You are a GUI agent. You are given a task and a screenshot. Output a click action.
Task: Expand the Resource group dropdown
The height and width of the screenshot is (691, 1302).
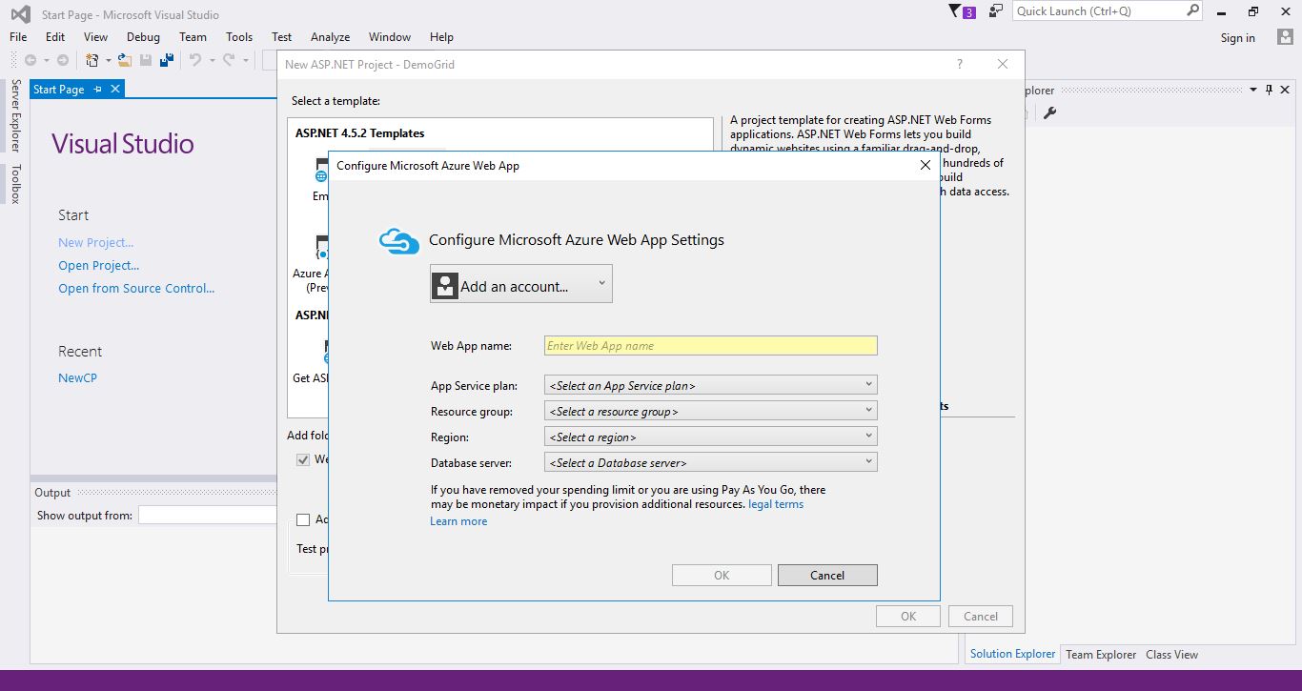point(711,411)
